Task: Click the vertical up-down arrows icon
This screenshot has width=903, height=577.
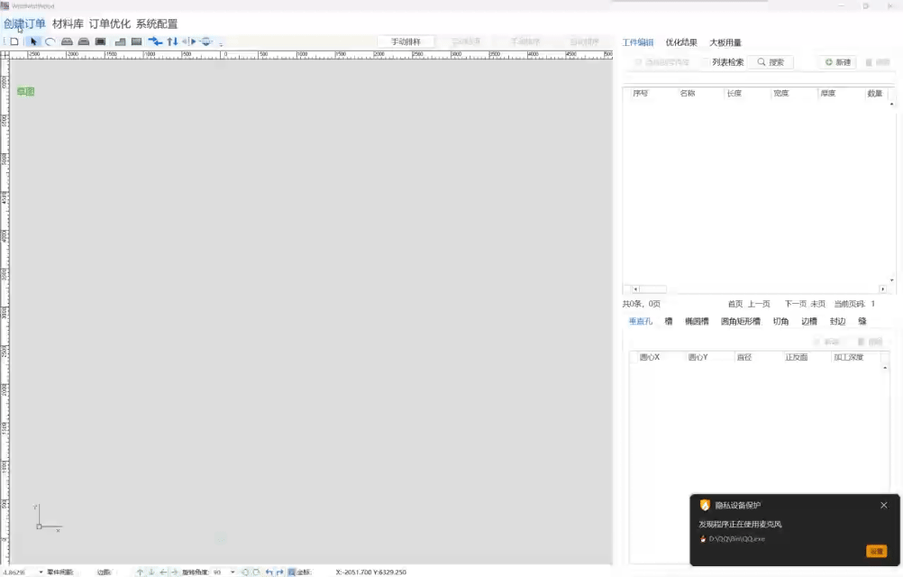Action: pyautogui.click(x=172, y=41)
